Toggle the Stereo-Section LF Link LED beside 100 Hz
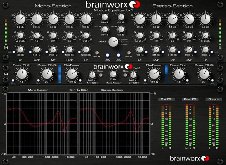Image resolution: width=226 pixels, height=165 pixels. click(146, 52)
